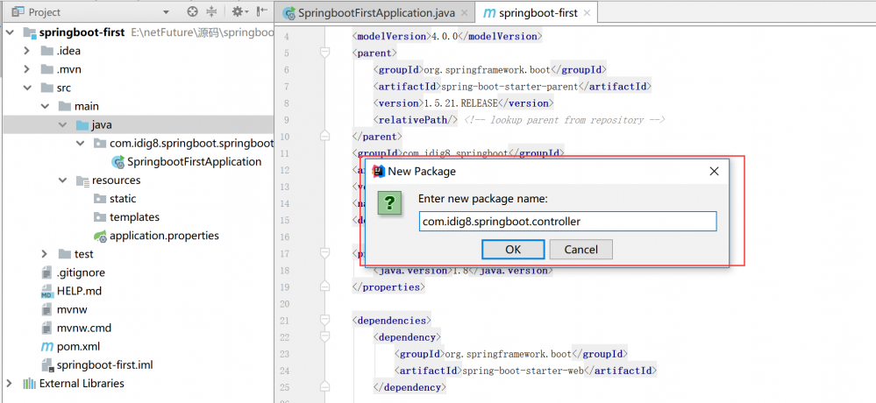
Task: Click the application.properties Spring leaf icon
Action: pos(101,236)
